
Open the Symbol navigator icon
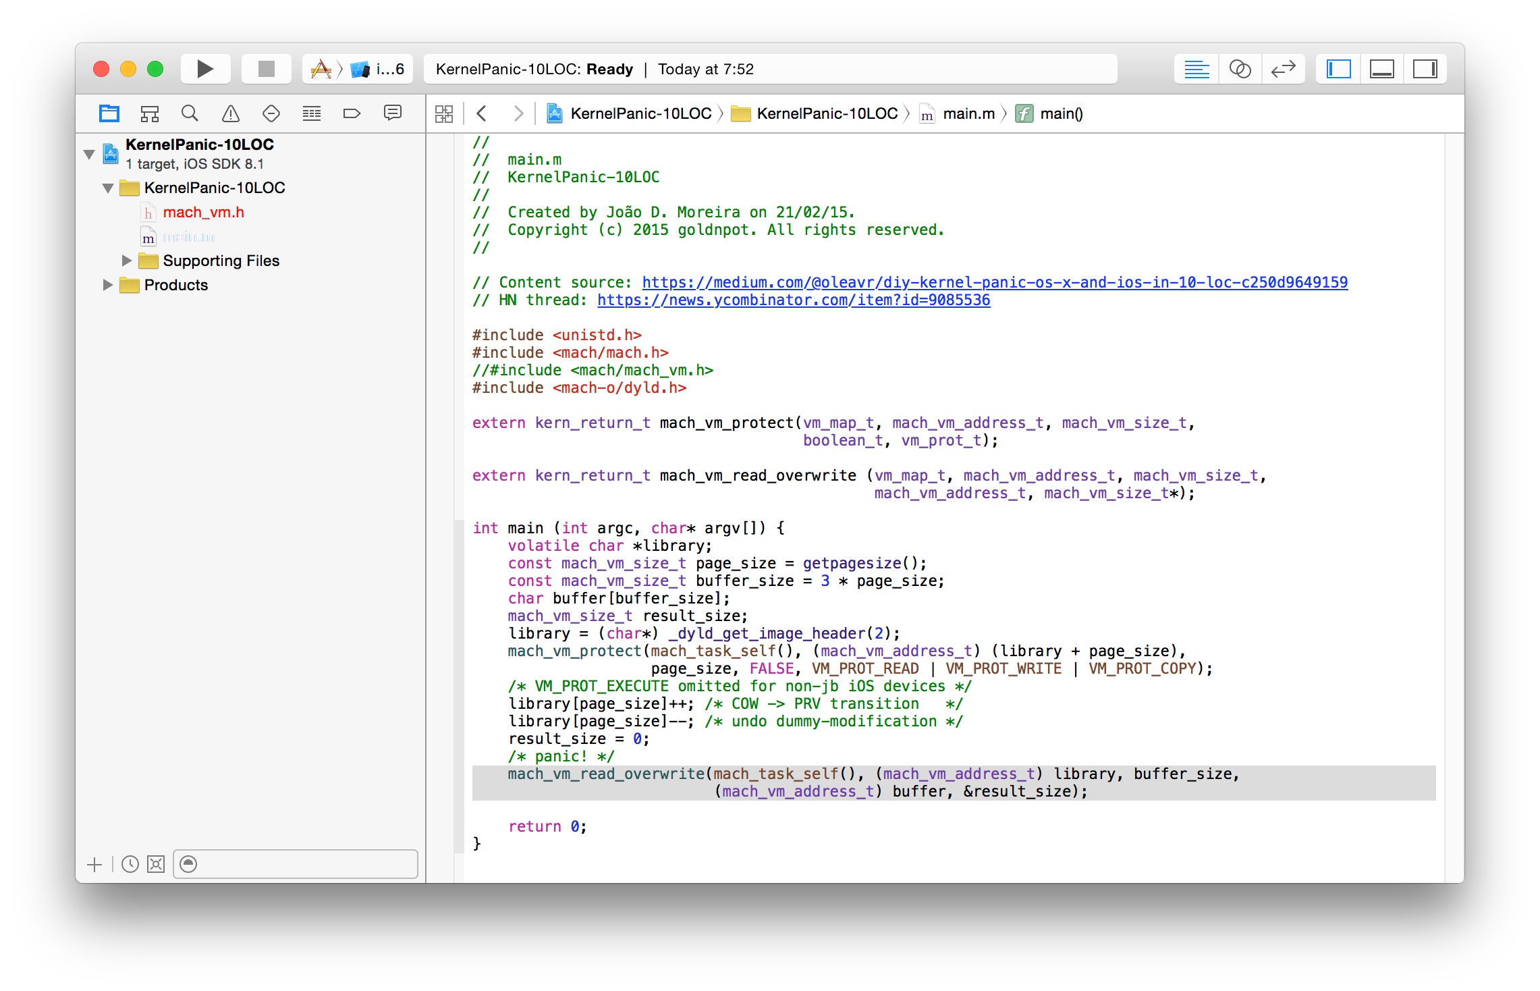149,113
